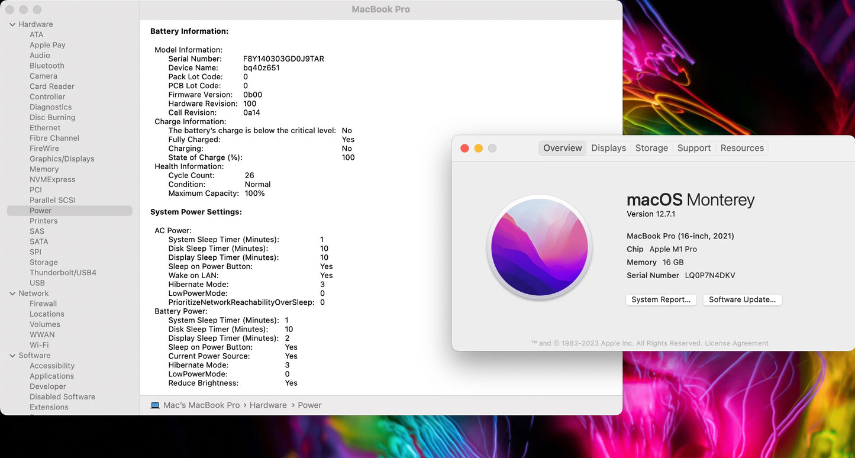855x458 pixels.
Task: Select Apple Pay in the sidebar
Action: [47, 45]
